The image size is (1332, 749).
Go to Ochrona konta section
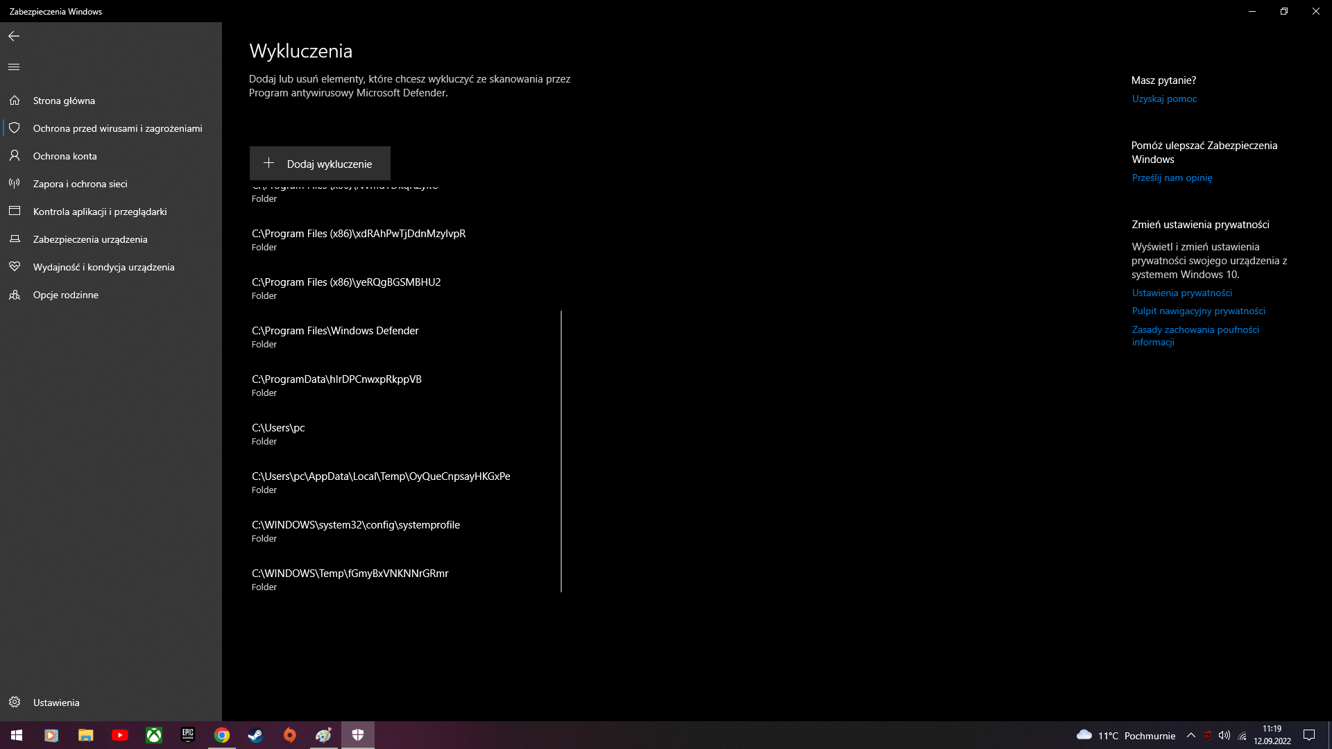click(111, 156)
